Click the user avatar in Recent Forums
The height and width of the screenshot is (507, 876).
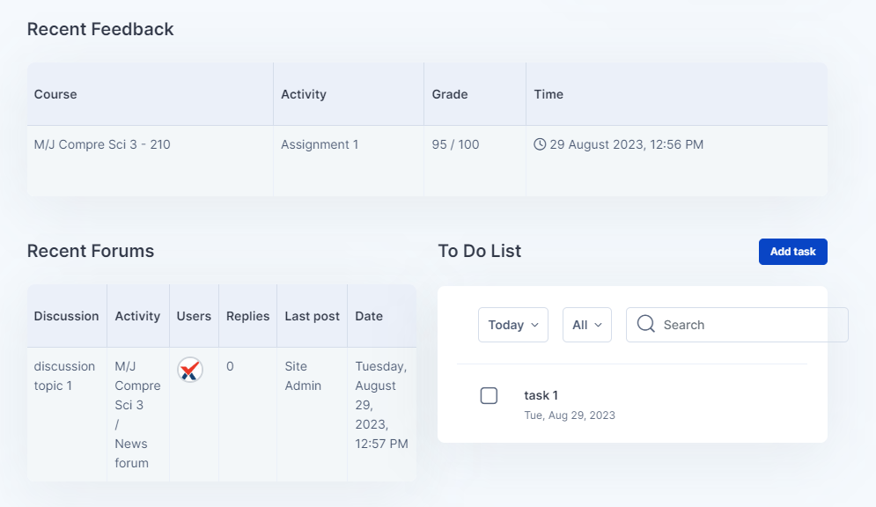(x=189, y=370)
